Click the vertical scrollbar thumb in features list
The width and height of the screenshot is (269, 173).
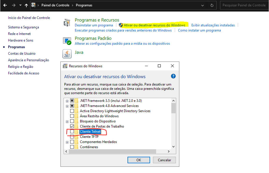point(173,108)
